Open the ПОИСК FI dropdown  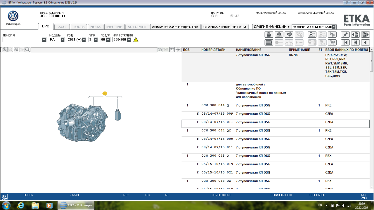point(44,40)
